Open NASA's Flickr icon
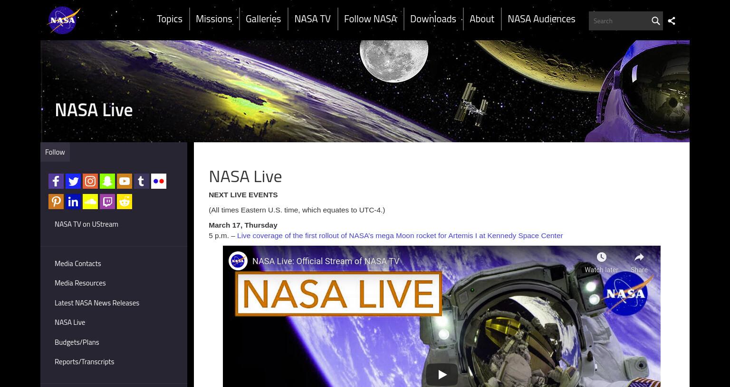730x387 pixels. pos(159,181)
